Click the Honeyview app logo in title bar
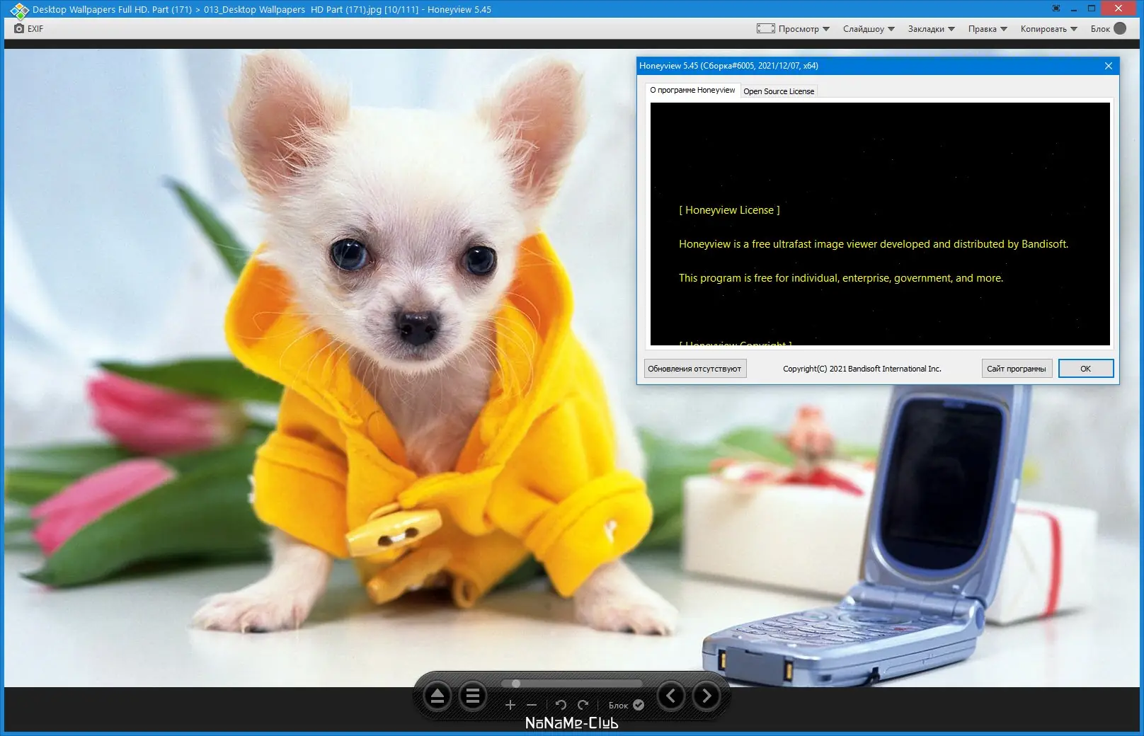Viewport: 1144px width, 736px height. (x=19, y=10)
